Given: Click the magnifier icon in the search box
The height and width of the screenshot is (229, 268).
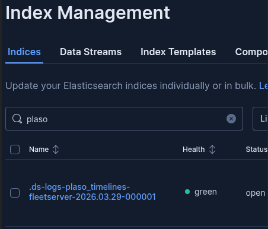Looking at the screenshot, I should [17, 119].
